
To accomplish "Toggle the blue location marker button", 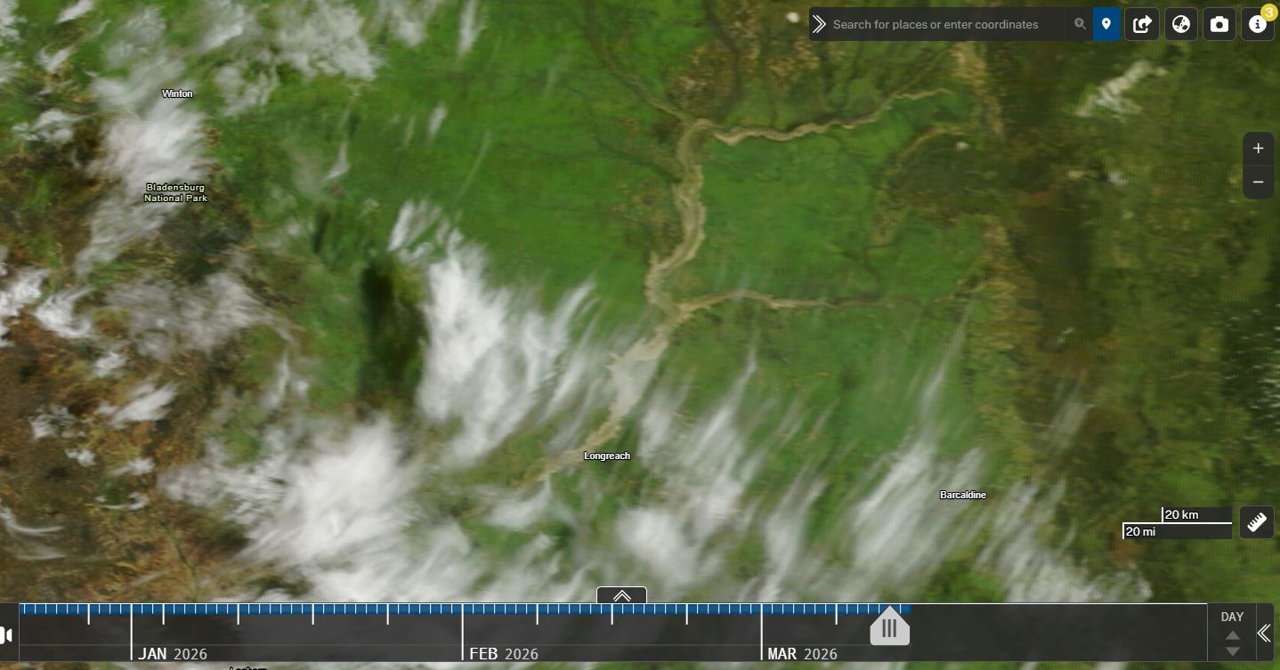I will [1106, 24].
